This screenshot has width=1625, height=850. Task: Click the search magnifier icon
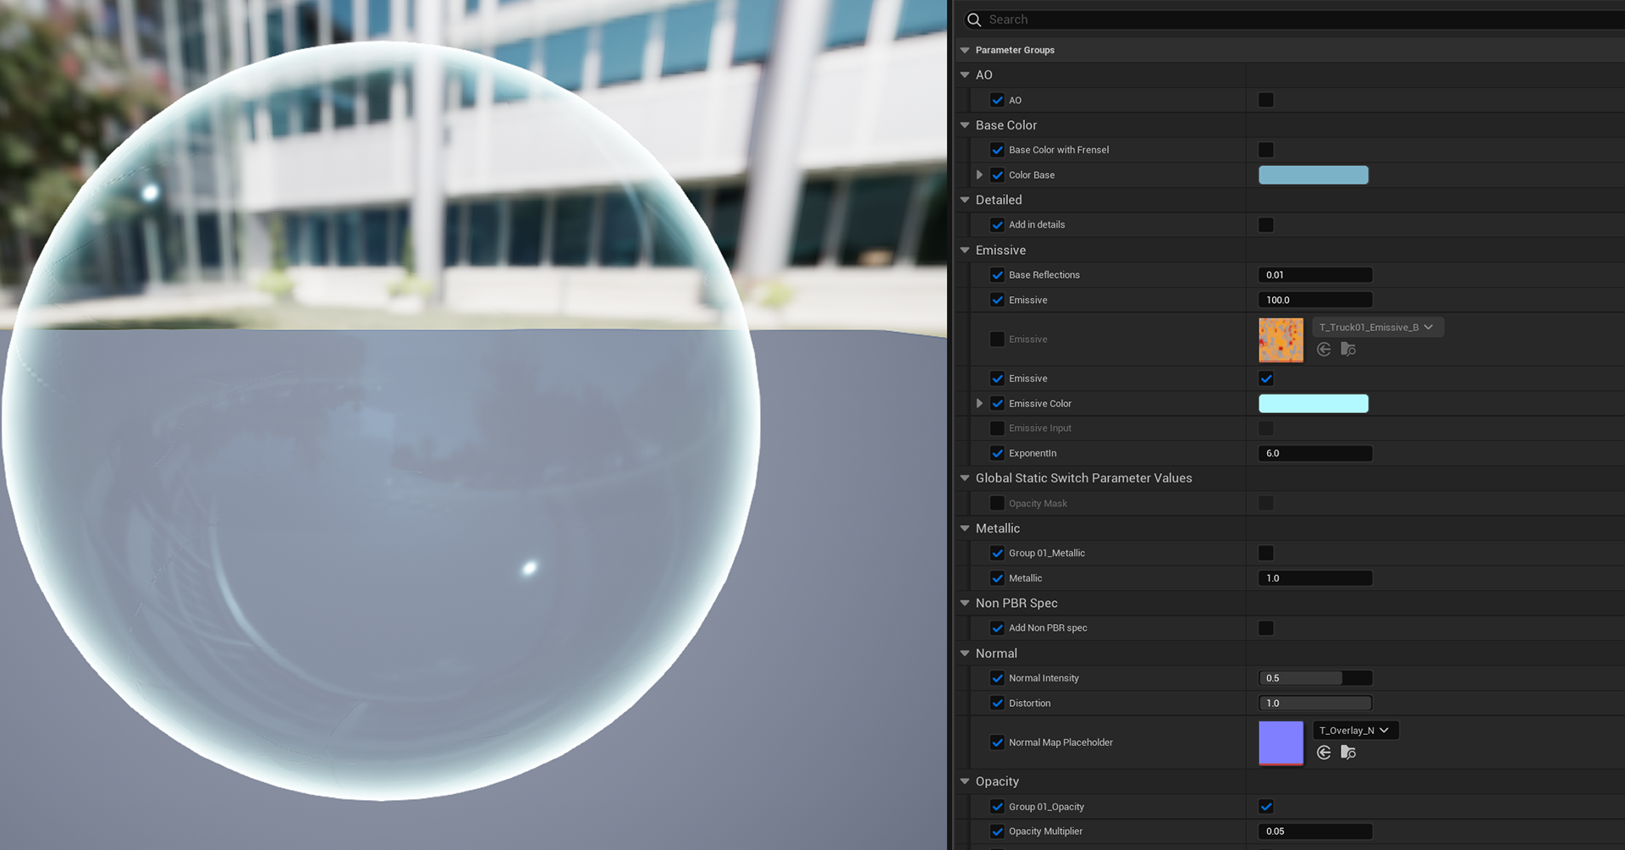coord(974,19)
